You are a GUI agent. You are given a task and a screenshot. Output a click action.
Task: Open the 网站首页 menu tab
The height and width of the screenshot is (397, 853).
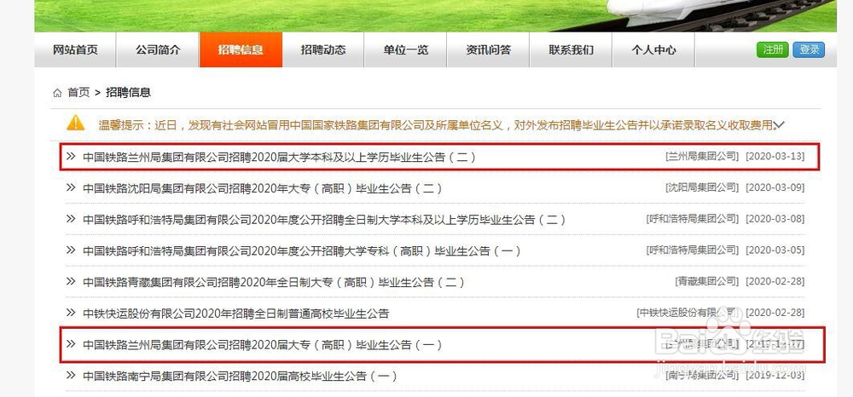(x=76, y=50)
